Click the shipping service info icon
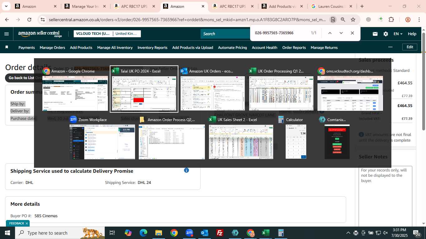Image resolution: width=426 pixels, height=239 pixels. [186, 170]
